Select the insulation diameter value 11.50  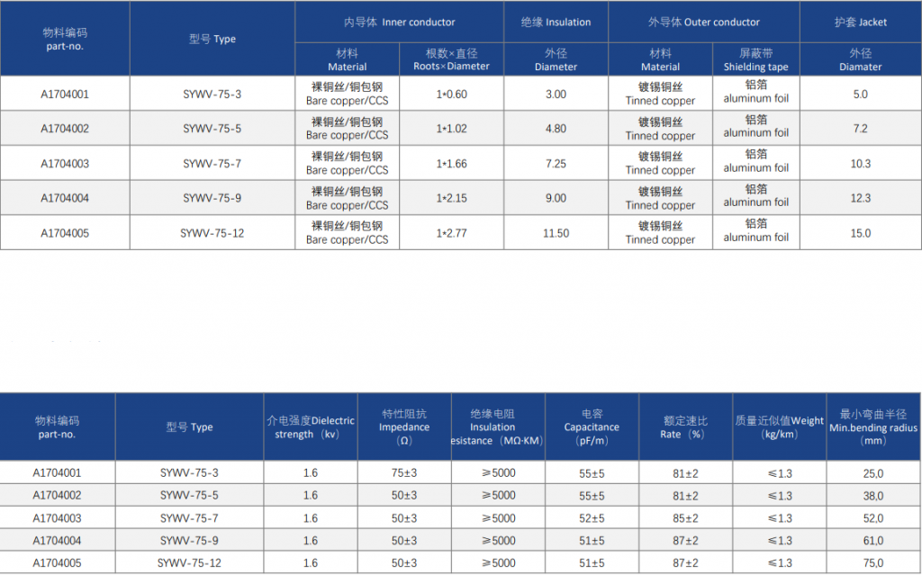pos(556,233)
